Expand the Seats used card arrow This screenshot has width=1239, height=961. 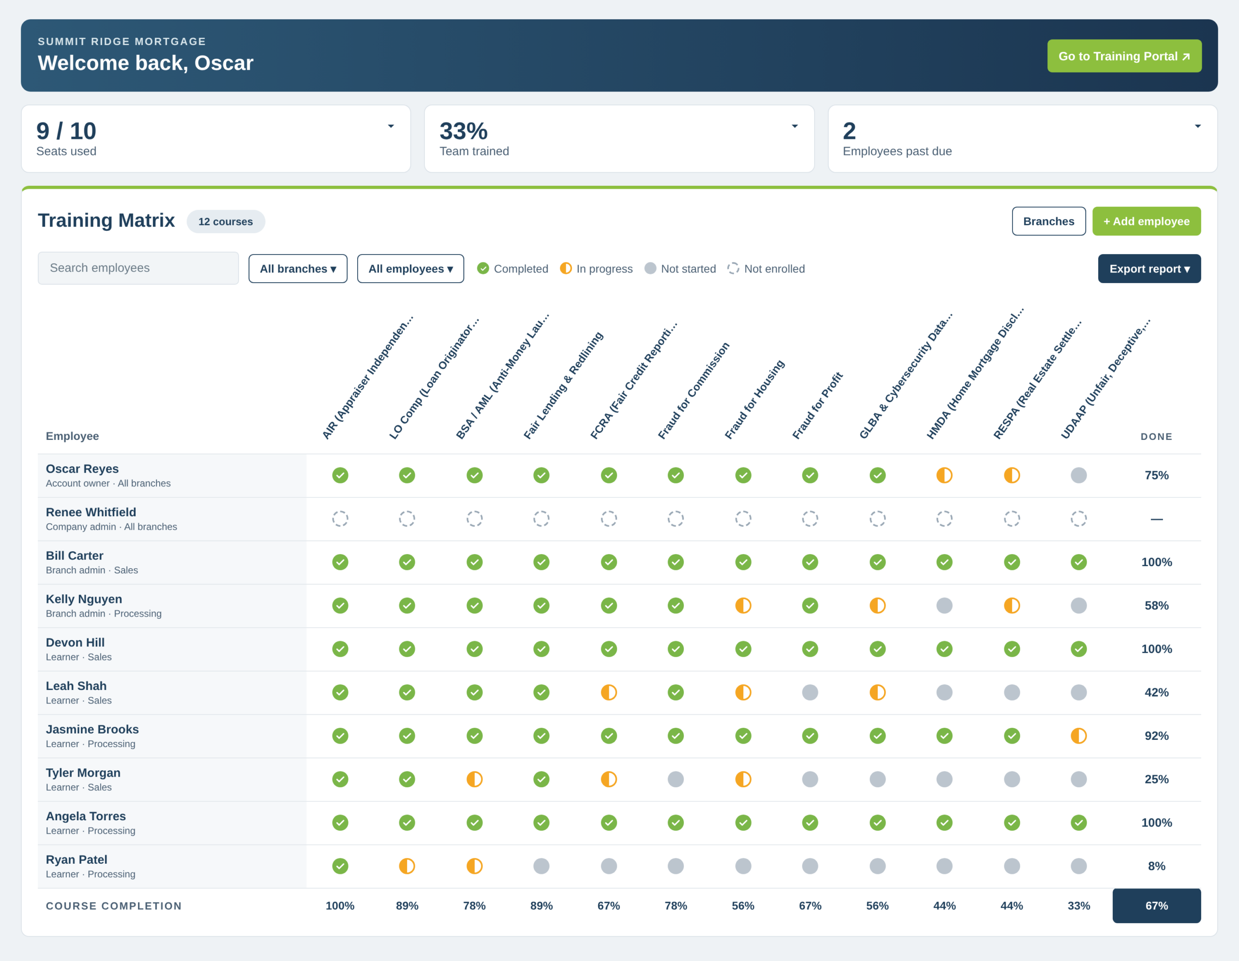coord(391,126)
